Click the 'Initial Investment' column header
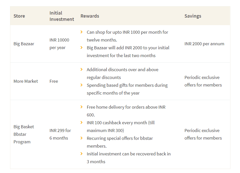 click(62, 16)
